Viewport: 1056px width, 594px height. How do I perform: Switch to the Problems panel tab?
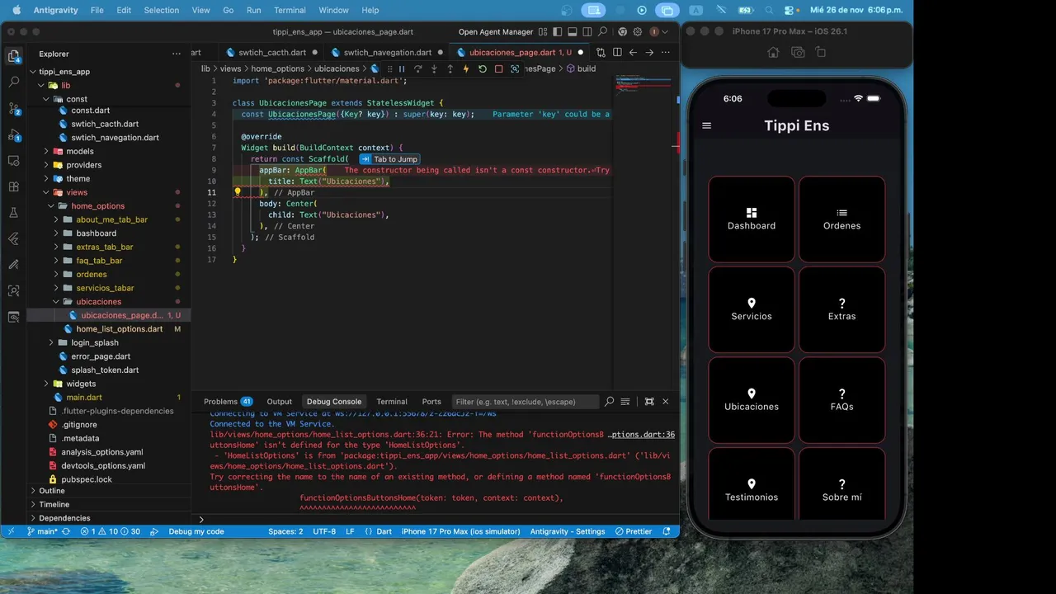click(229, 402)
